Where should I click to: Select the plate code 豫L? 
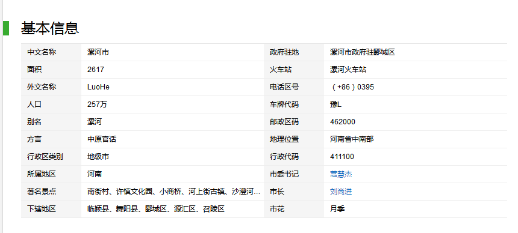[335, 104]
